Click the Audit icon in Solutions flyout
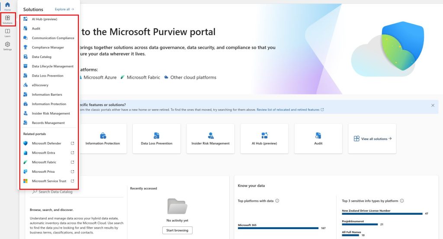The width and height of the screenshot is (443, 239). coord(26,28)
